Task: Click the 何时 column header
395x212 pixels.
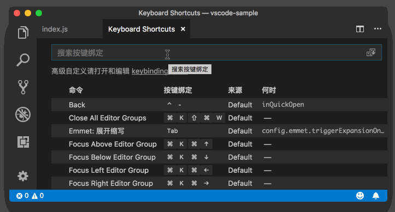Action: tap(269, 90)
